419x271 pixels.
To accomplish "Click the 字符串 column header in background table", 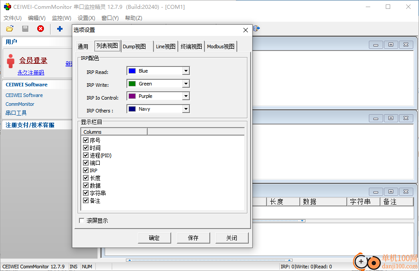I will tap(364, 202).
